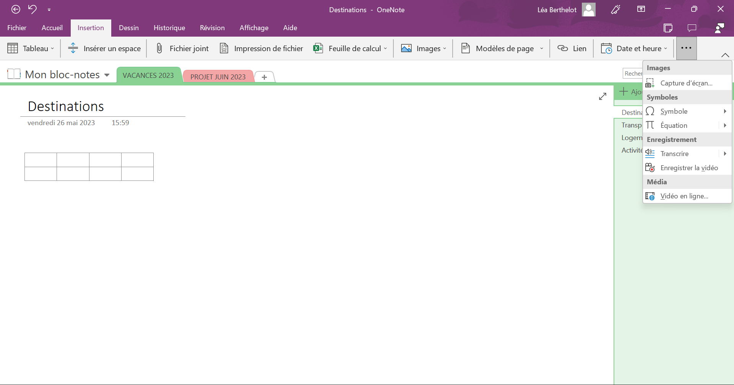Image resolution: width=734 pixels, height=385 pixels.
Task: Select VACANCES 2023 section tab
Action: pyautogui.click(x=148, y=75)
